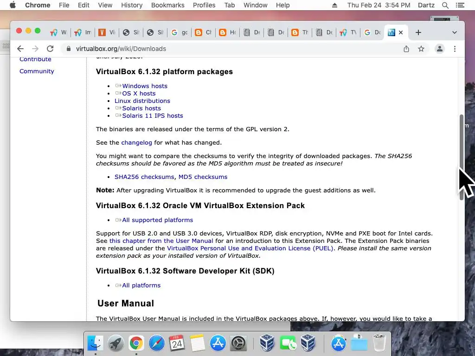The height and width of the screenshot is (356, 475).
Task: Open the Edit menu
Action: point(83,5)
